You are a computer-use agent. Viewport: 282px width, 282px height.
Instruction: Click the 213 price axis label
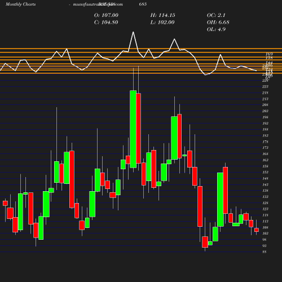point(265,99)
